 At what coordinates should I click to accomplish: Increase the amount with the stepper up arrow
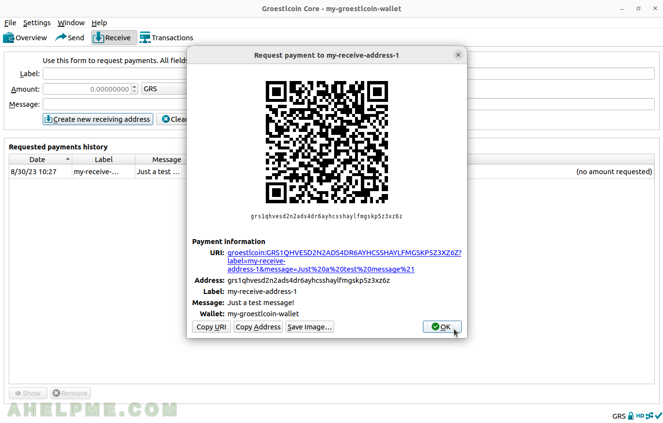(135, 86)
